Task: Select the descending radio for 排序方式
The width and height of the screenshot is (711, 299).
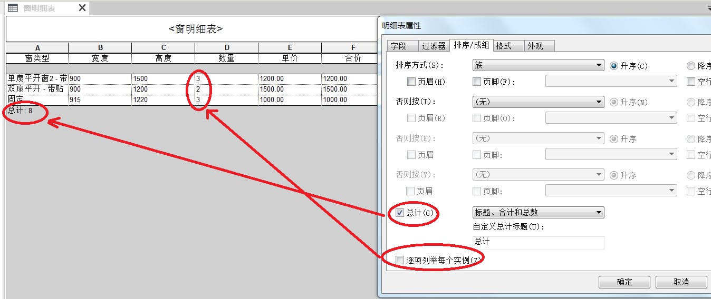Action: [x=691, y=66]
